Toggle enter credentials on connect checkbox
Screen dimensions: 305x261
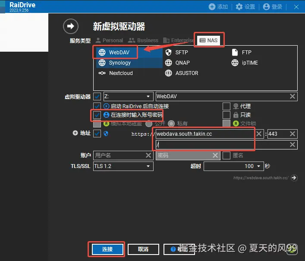(x=97, y=115)
